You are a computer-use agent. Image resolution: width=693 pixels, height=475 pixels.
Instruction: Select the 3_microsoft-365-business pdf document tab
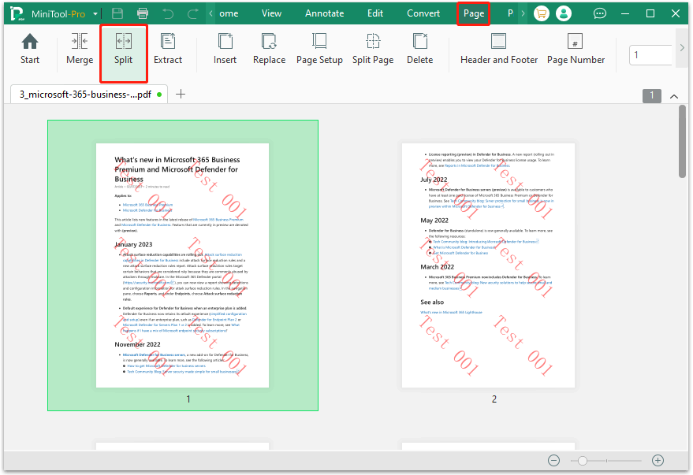click(x=89, y=94)
